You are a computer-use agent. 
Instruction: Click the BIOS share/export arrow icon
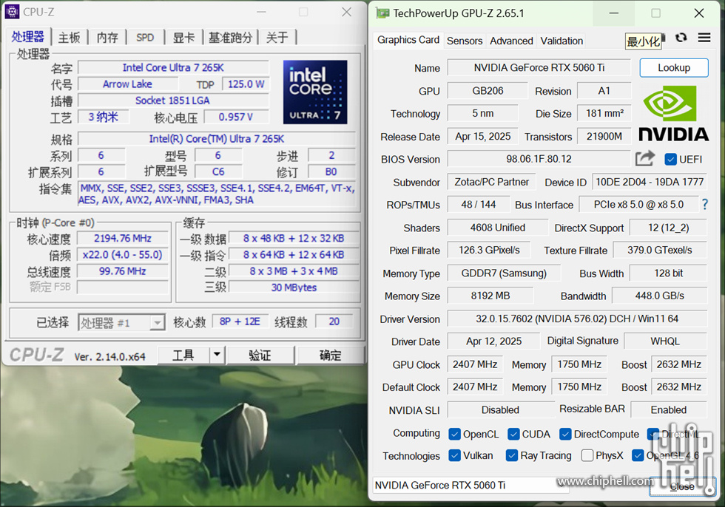point(645,158)
